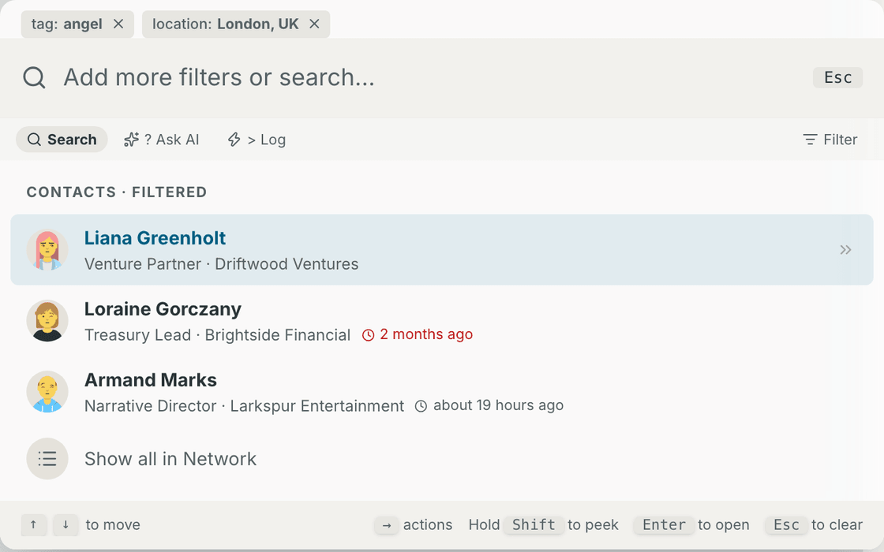884x552 pixels.
Task: Click 'Treasury Lead · Brightside Financial' subtitle
Action: click(218, 334)
